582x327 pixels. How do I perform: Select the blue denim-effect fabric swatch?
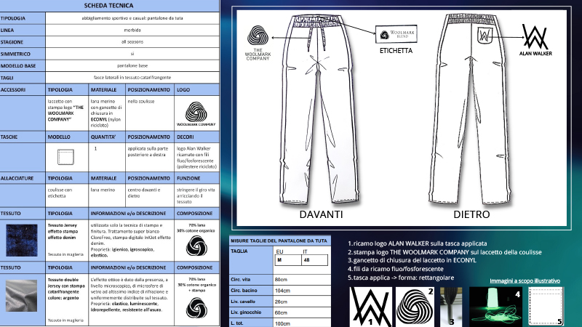[22, 241]
